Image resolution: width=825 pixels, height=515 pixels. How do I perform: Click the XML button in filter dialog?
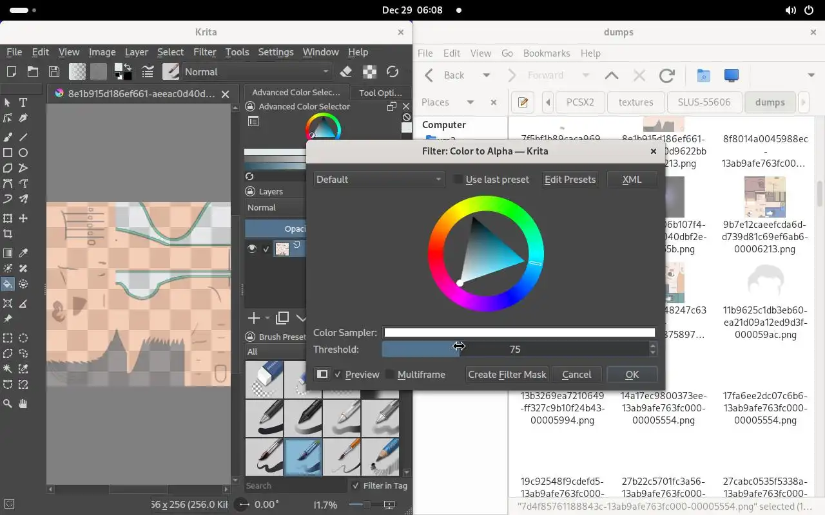(x=632, y=180)
